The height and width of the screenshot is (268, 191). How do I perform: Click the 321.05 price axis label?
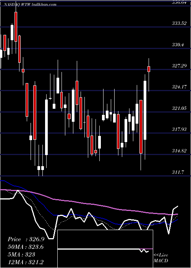click(179, 108)
